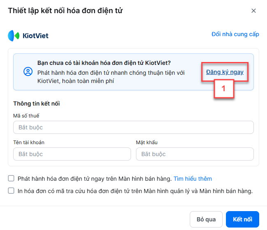The height and width of the screenshot is (230, 267).
Task: Click the "Tên tài khoản" label
Action: [29, 143]
